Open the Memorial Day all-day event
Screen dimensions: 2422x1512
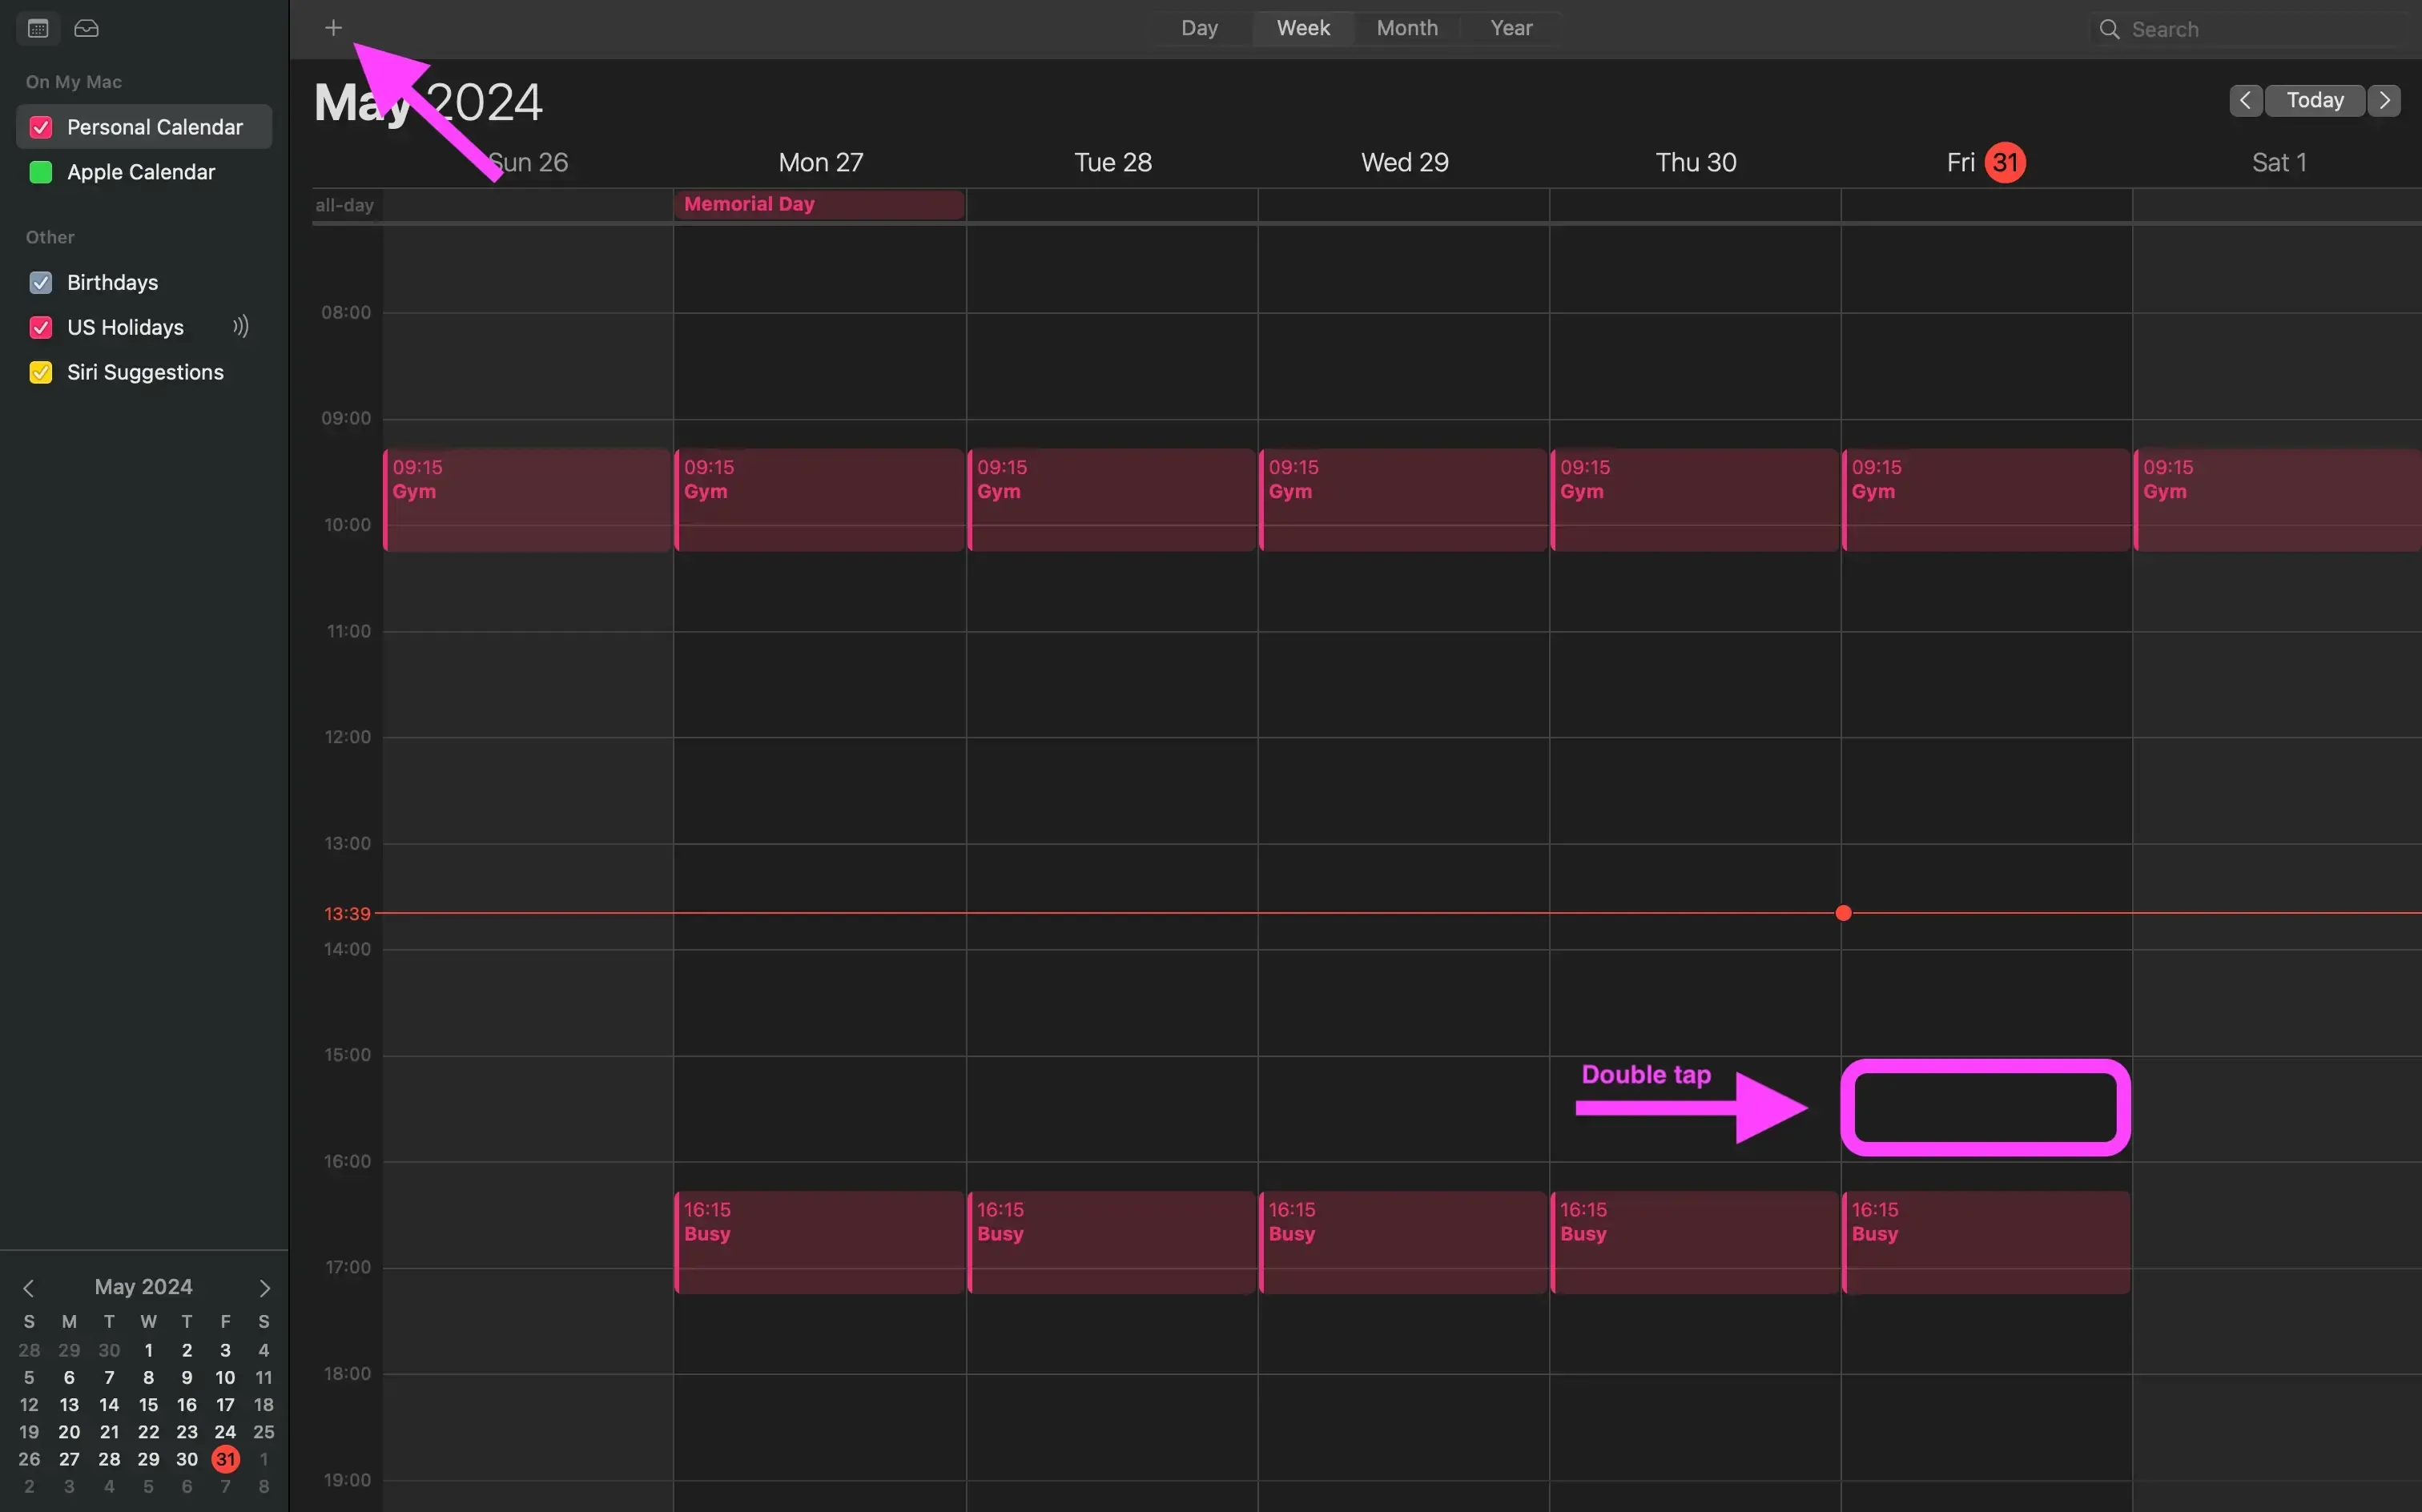click(819, 204)
